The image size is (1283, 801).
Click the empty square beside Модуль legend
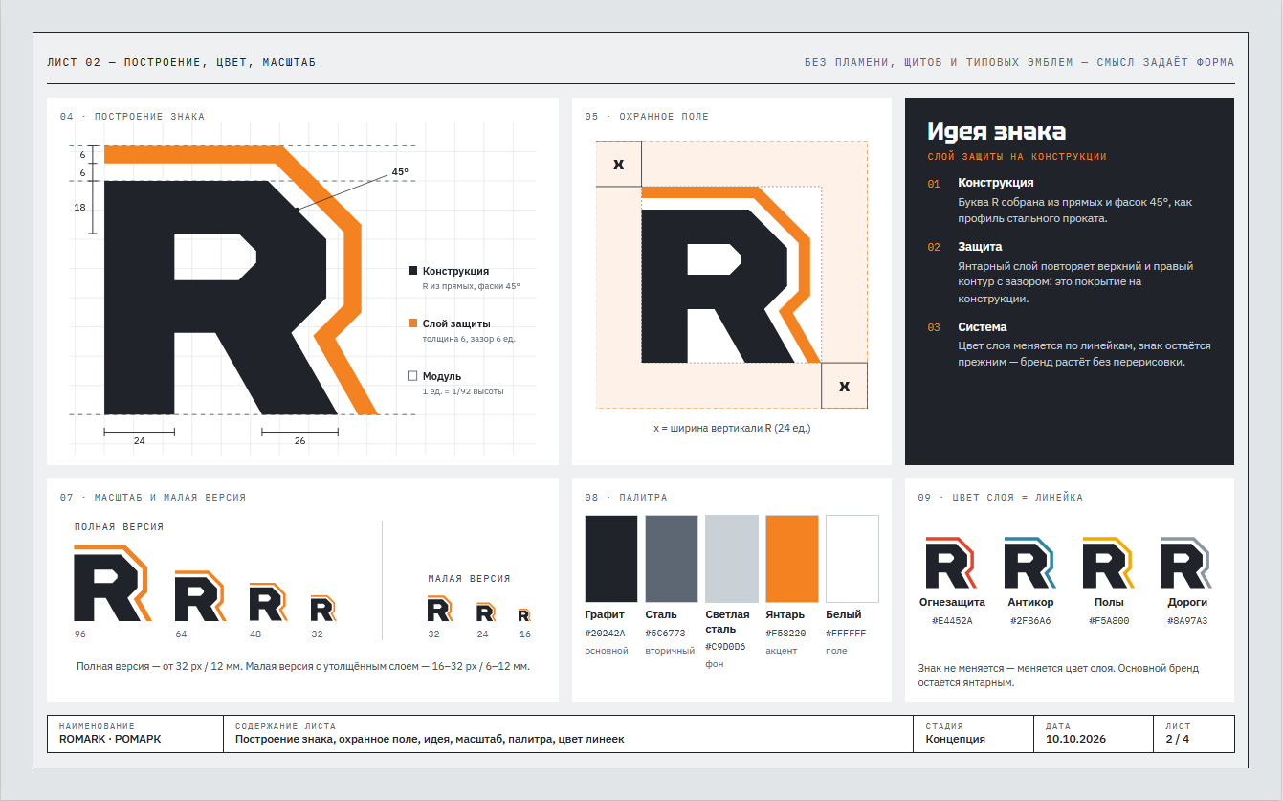point(412,376)
